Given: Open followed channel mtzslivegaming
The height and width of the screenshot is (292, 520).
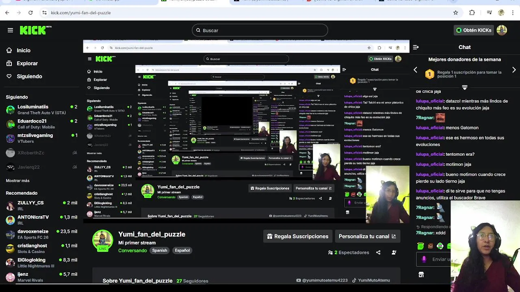Looking at the screenshot, I should tap(41, 138).
